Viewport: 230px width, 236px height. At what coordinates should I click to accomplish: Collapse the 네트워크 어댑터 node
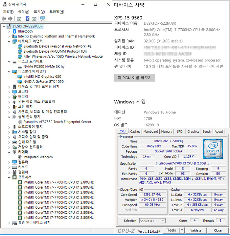tap(9, 41)
